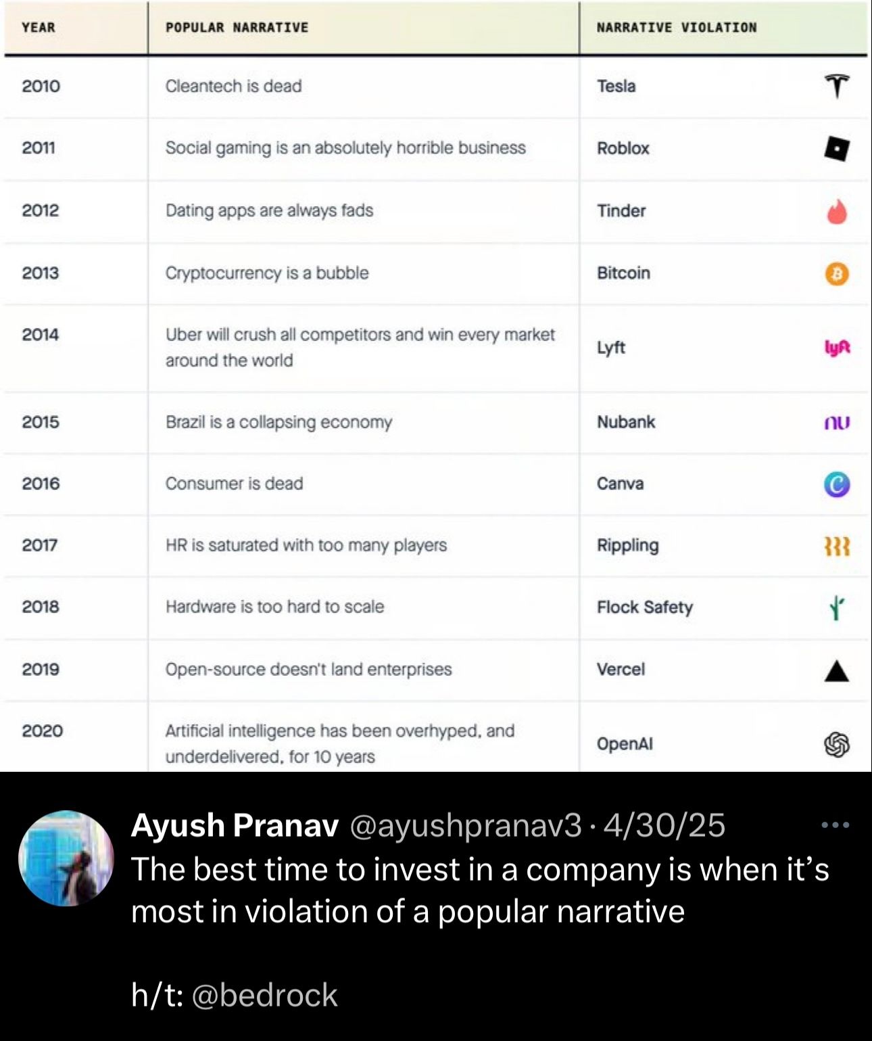Click the Rippling logo icon

837,546
